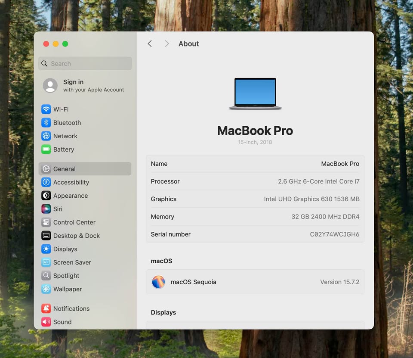The width and height of the screenshot is (413, 358).
Task: Select the Appearance icon
Action: pos(46,196)
